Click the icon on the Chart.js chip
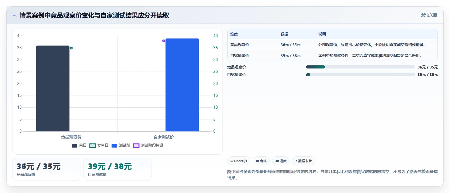 [x=232, y=161]
